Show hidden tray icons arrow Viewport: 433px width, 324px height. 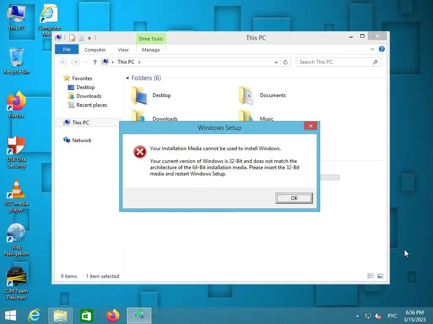click(x=357, y=316)
